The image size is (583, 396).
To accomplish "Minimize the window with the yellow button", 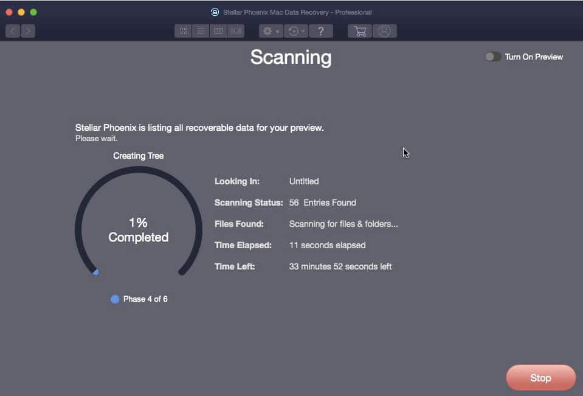I will 21,12.
